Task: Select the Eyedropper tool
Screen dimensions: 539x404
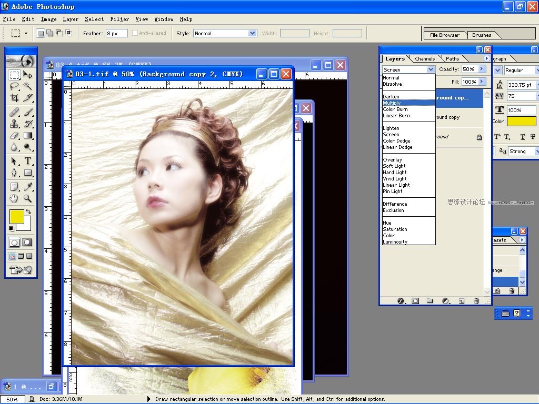Action: (28, 187)
